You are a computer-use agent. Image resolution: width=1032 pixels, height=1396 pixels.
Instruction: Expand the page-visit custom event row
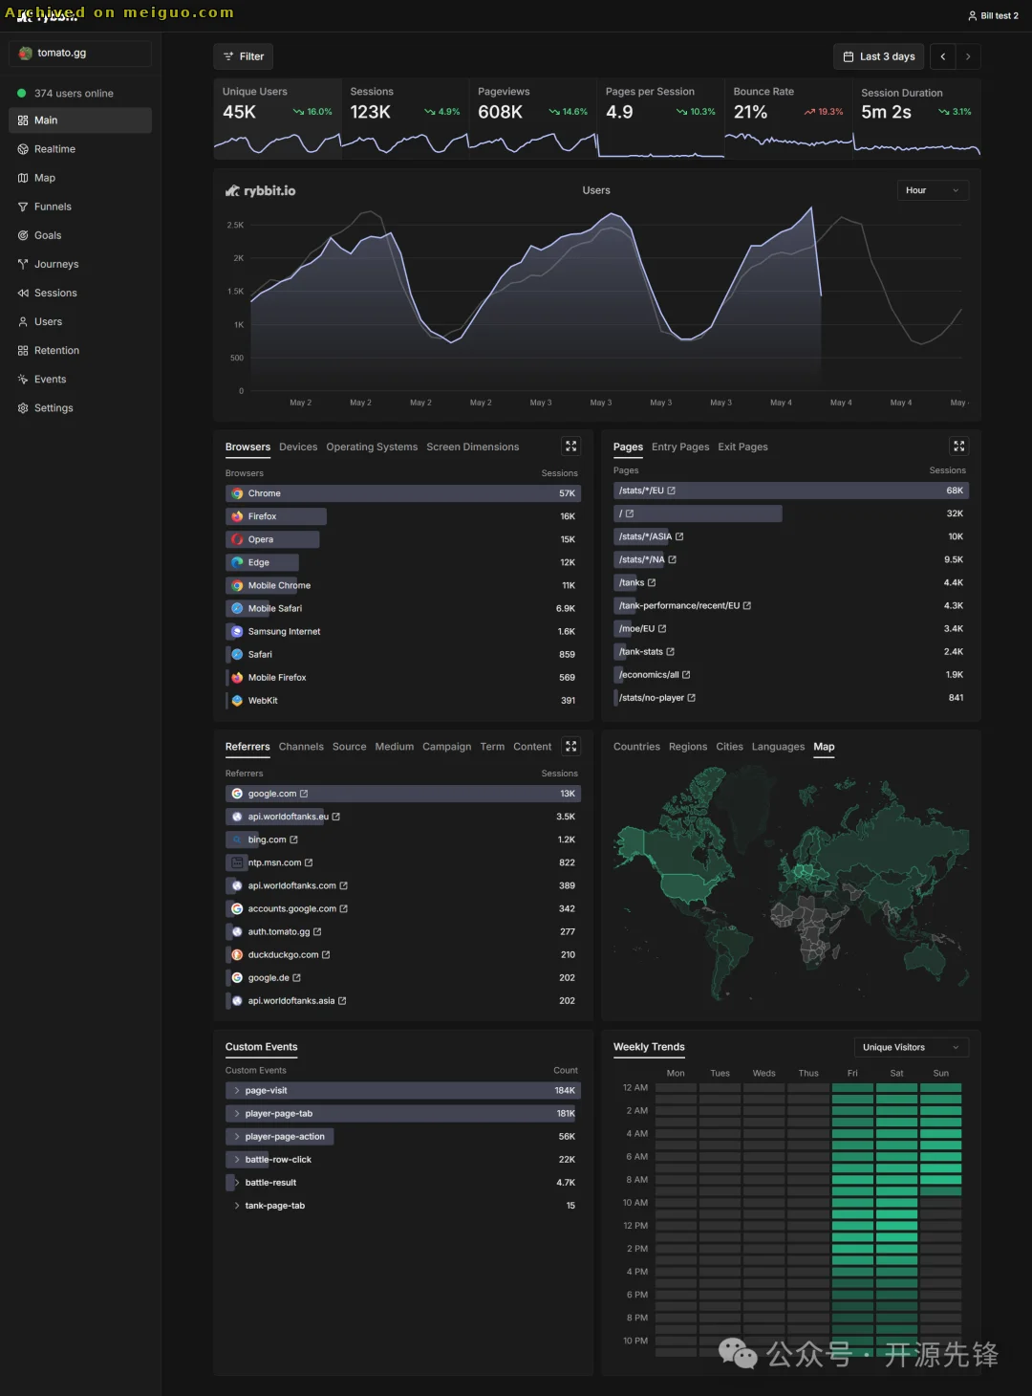[x=237, y=1091]
